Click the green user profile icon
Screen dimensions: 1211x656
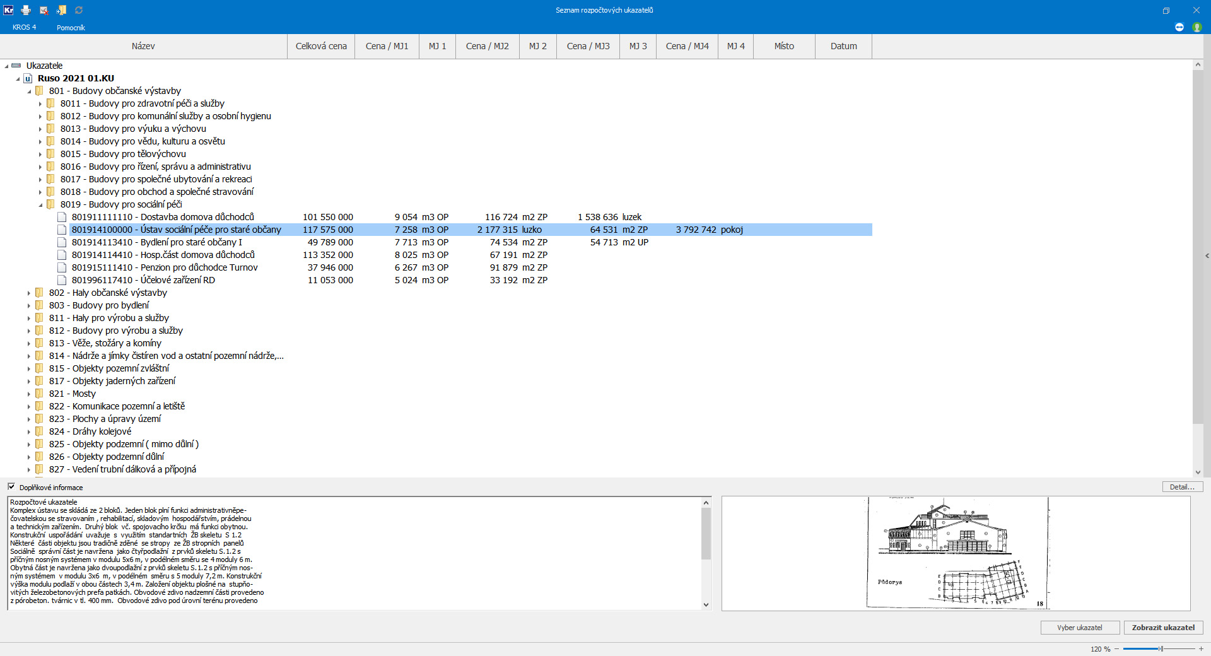tap(1196, 27)
